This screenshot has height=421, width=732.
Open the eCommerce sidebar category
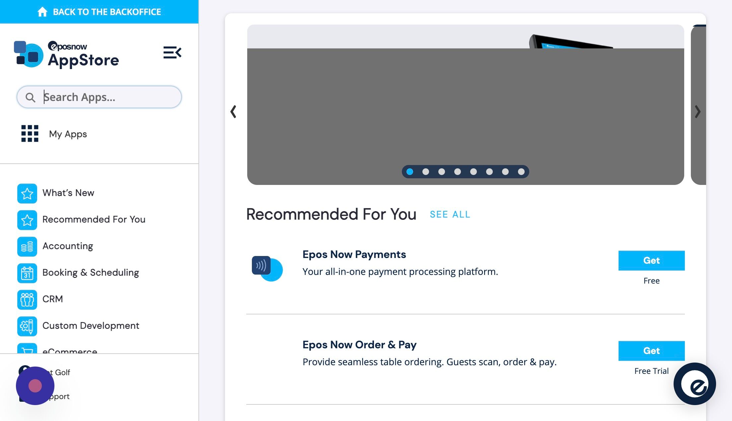70,350
